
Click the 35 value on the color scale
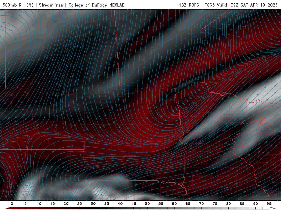coord(107,204)
